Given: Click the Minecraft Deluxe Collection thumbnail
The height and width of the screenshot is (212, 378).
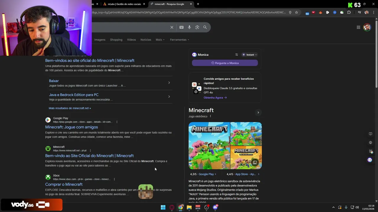Looking at the screenshot, I should (x=246, y=158).
